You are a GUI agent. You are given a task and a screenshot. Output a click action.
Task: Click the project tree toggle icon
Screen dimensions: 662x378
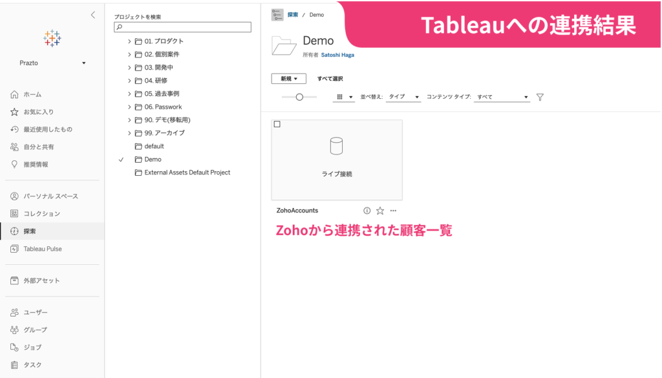(x=277, y=15)
